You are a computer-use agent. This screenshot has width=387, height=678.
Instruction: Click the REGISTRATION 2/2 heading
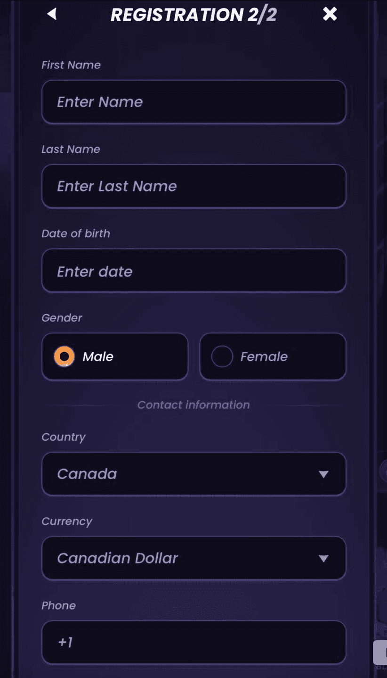tap(193, 15)
